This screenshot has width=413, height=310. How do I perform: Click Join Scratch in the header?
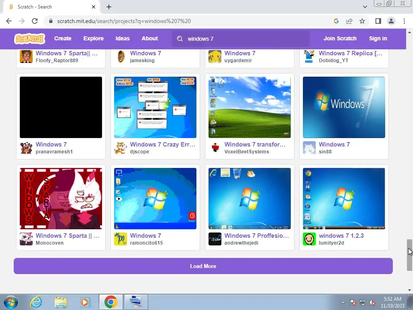(340, 38)
